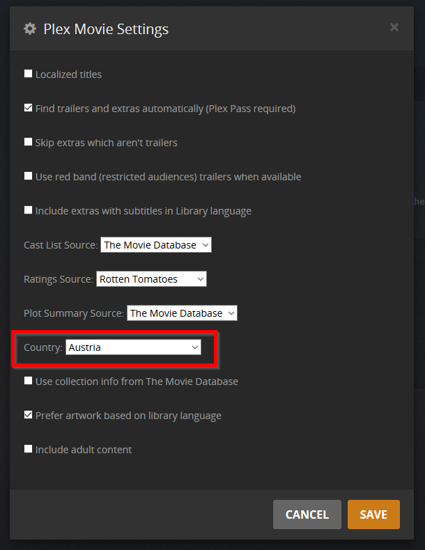The width and height of the screenshot is (425, 550).
Task: Open the Country dropdown showing Austria
Action: (133, 347)
